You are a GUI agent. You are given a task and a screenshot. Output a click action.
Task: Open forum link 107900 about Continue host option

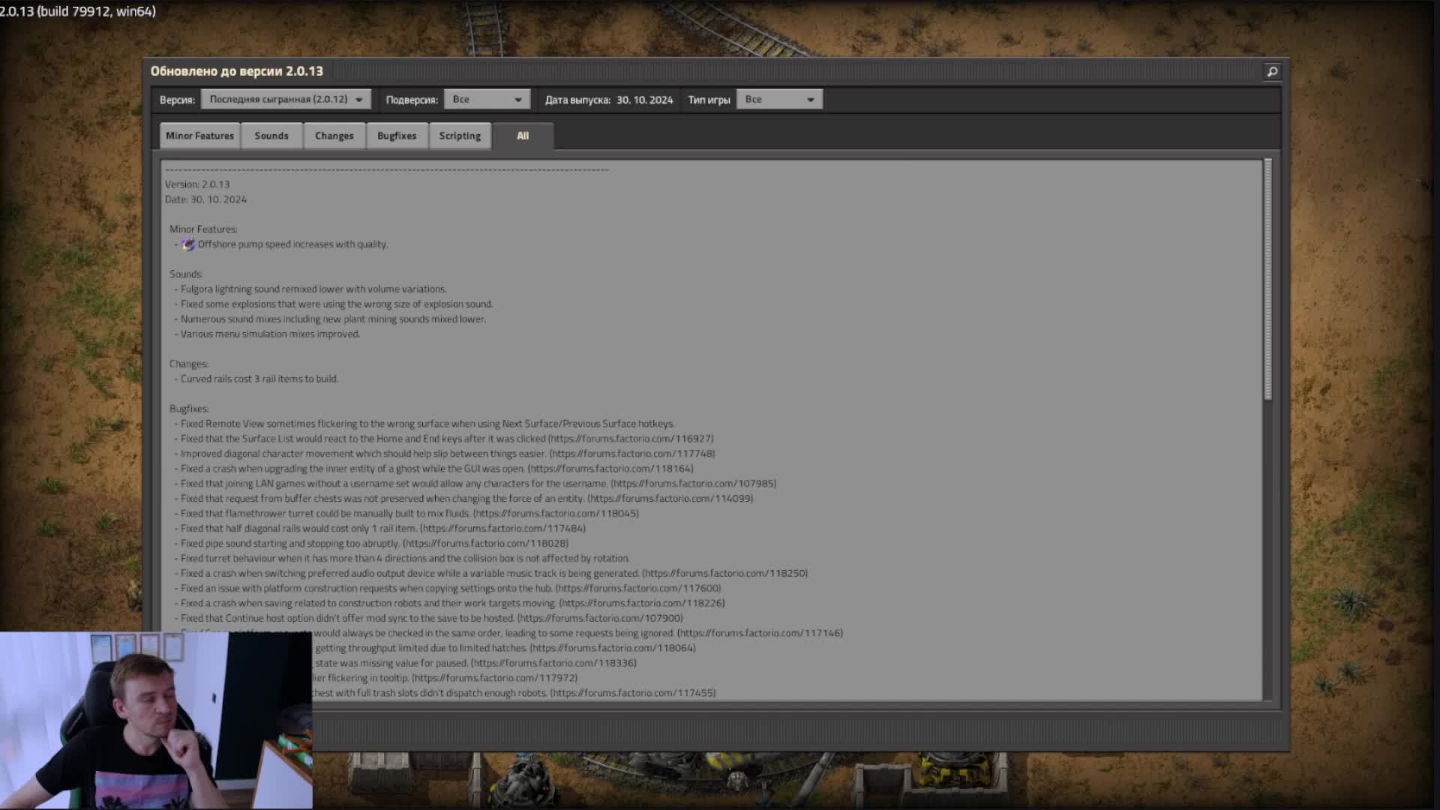coord(600,619)
